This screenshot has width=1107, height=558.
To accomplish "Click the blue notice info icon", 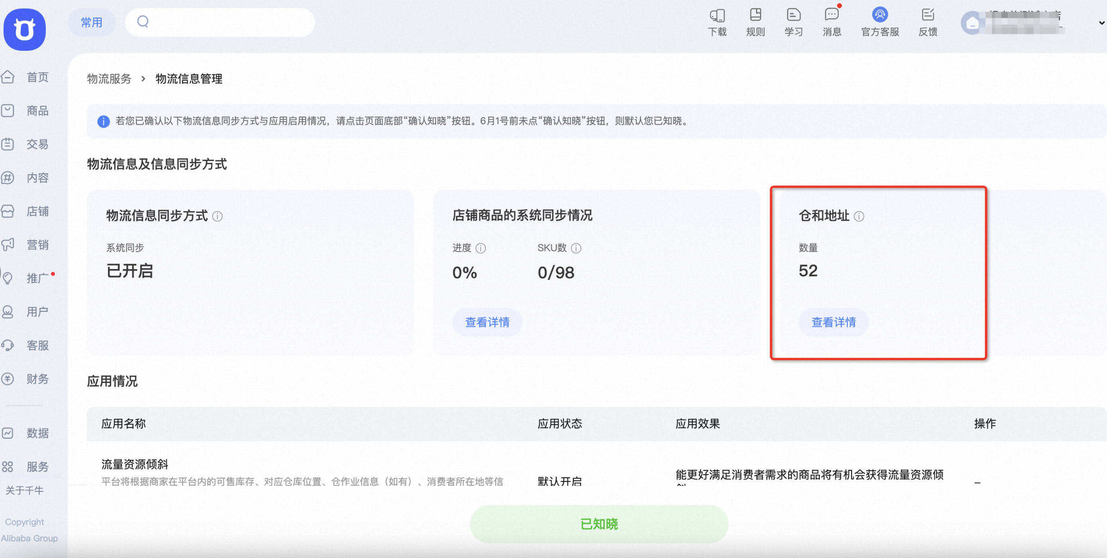I will (103, 121).
